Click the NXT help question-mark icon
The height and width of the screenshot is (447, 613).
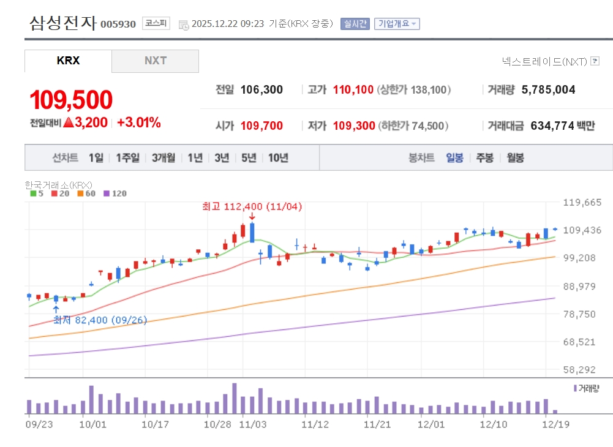click(595, 61)
